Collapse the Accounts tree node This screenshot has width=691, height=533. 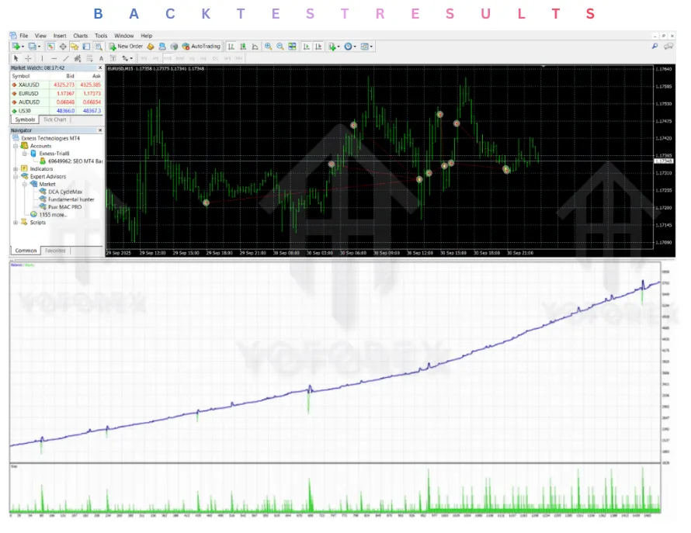tap(16, 146)
